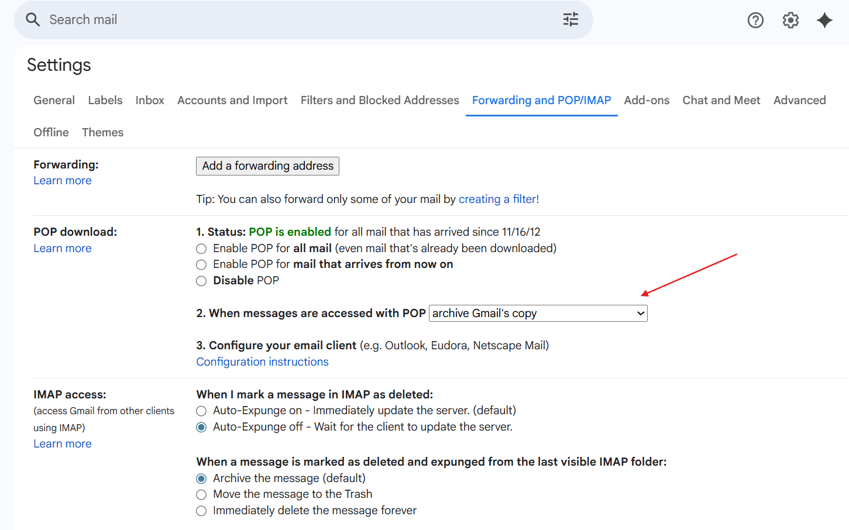Image resolution: width=849 pixels, height=530 pixels.
Task: Select Enable POP for mail arriving now on
Action: pyautogui.click(x=201, y=265)
